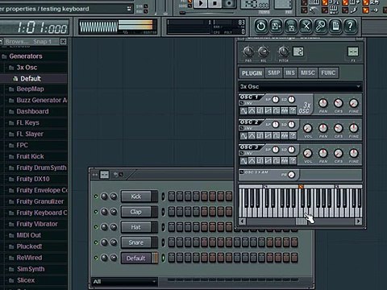Image resolution: width=387 pixels, height=290 pixels.
Task: Switch to the FUNC tab
Action: pos(328,72)
